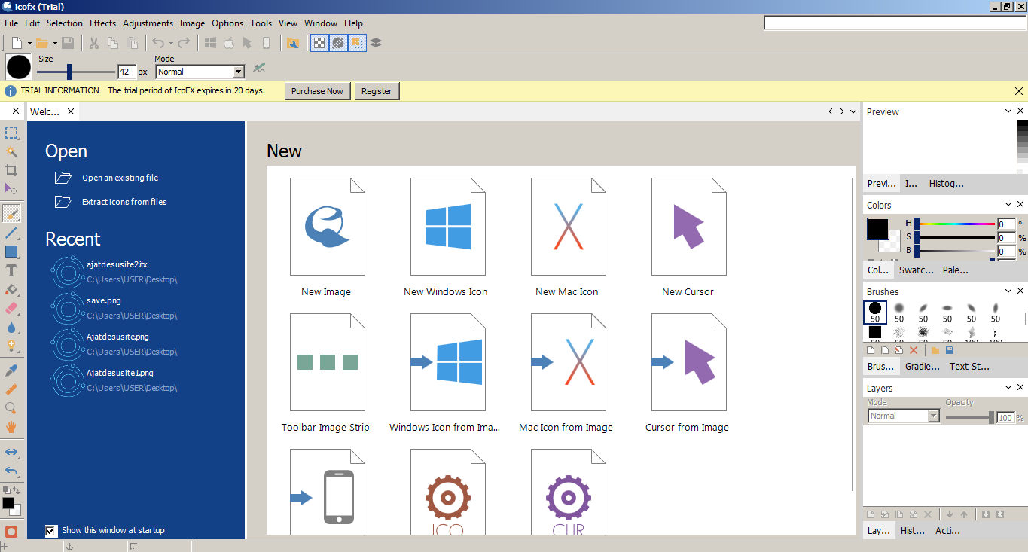Select the brush tool in the toolbox
This screenshot has width=1028, height=552.
(x=11, y=215)
